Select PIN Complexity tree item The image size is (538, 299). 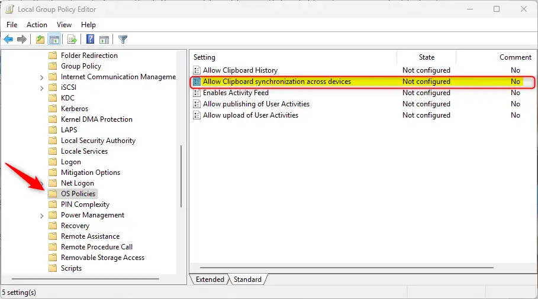click(x=85, y=204)
